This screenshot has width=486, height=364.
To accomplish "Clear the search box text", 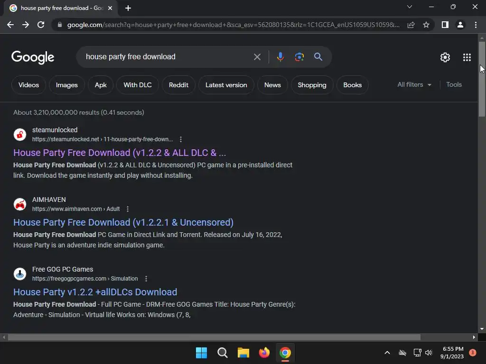I will [257, 57].
